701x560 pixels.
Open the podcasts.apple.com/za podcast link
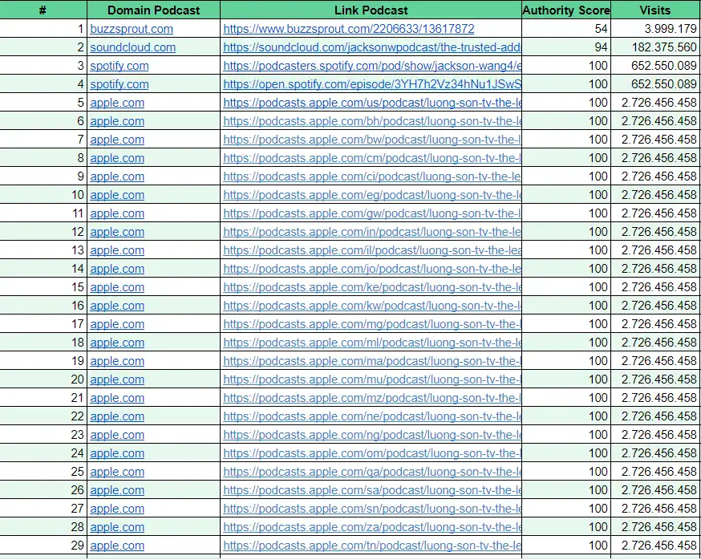click(372, 527)
